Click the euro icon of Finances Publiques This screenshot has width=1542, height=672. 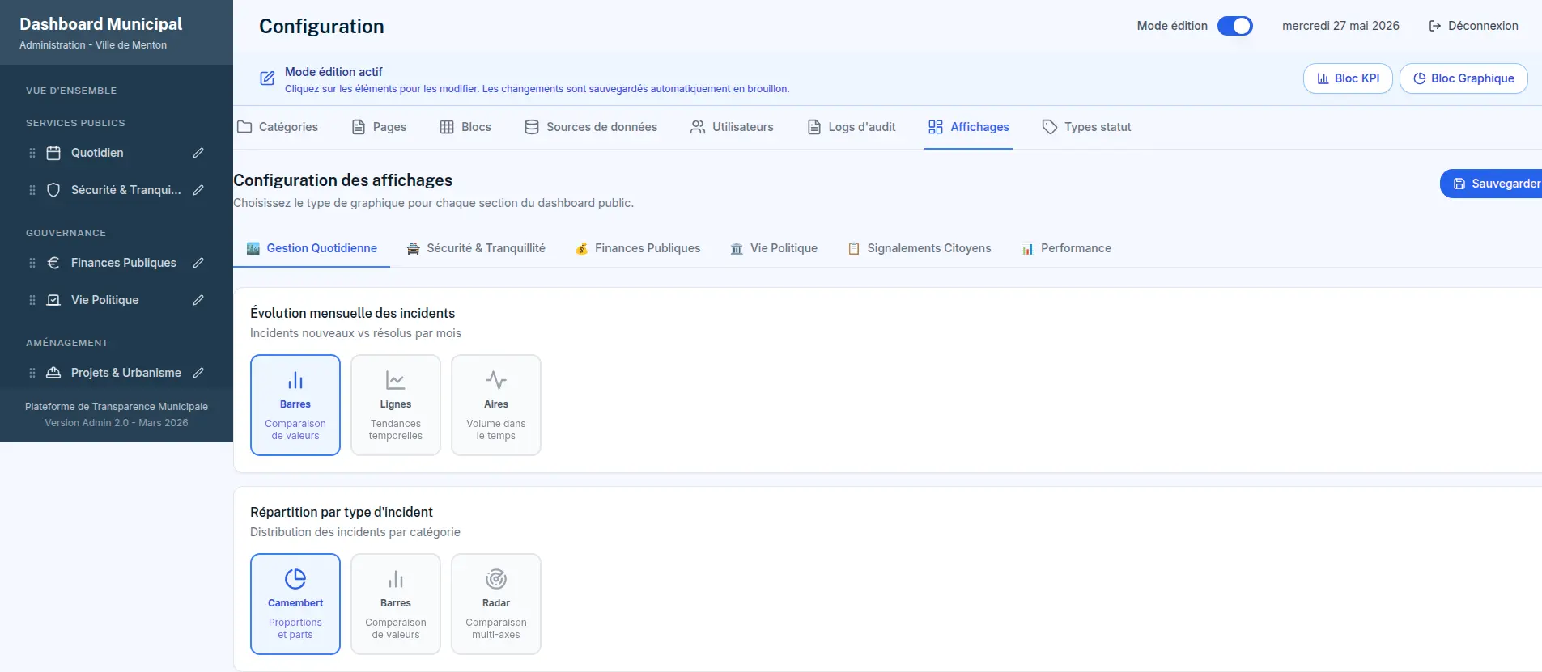pyautogui.click(x=53, y=263)
